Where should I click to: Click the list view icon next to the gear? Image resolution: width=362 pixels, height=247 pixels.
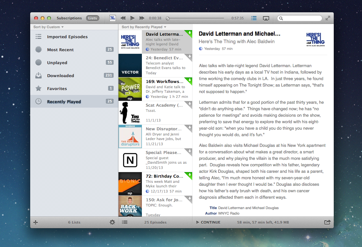(x=124, y=222)
